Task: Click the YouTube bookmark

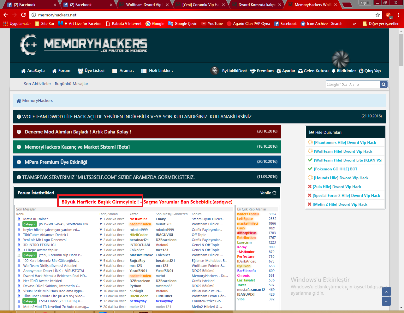Action: [x=212, y=24]
